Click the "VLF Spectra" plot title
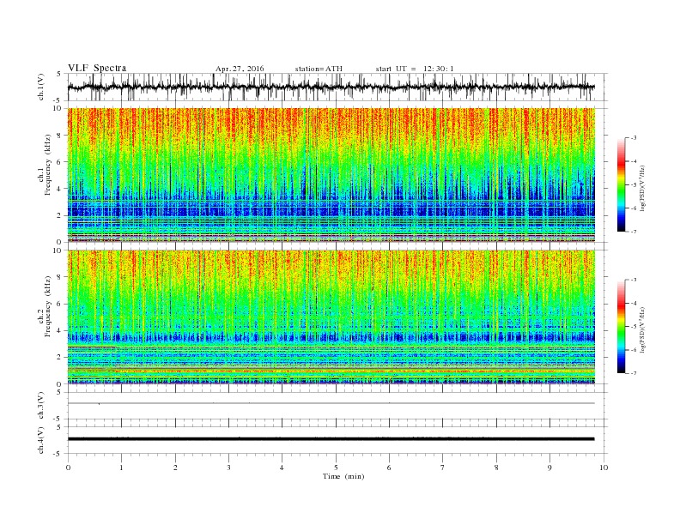 (x=97, y=68)
